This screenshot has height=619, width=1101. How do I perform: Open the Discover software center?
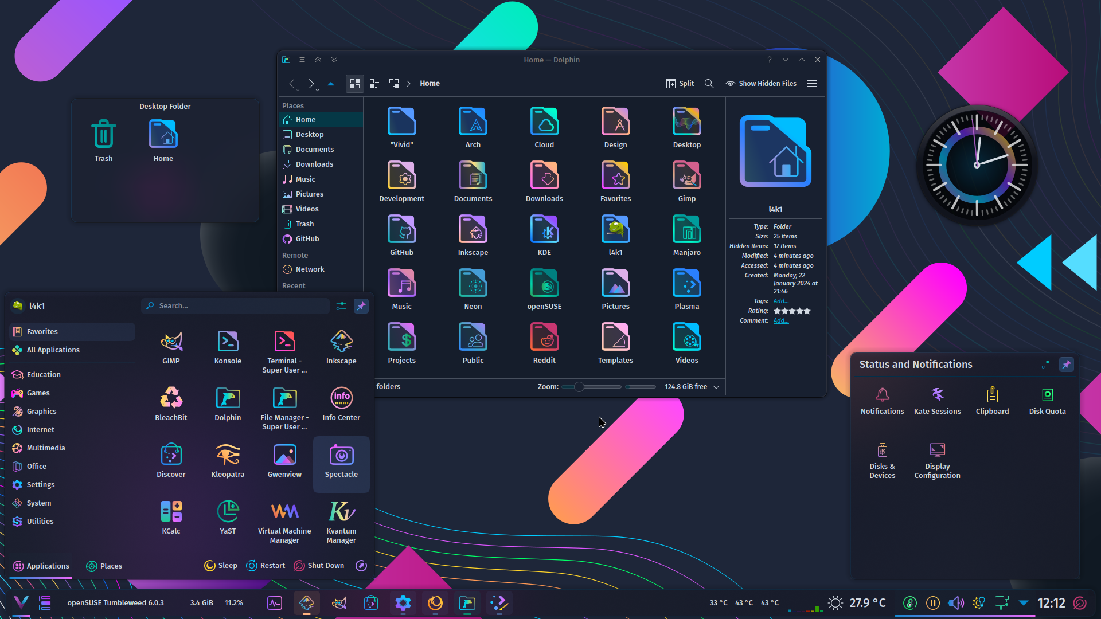pos(171,461)
